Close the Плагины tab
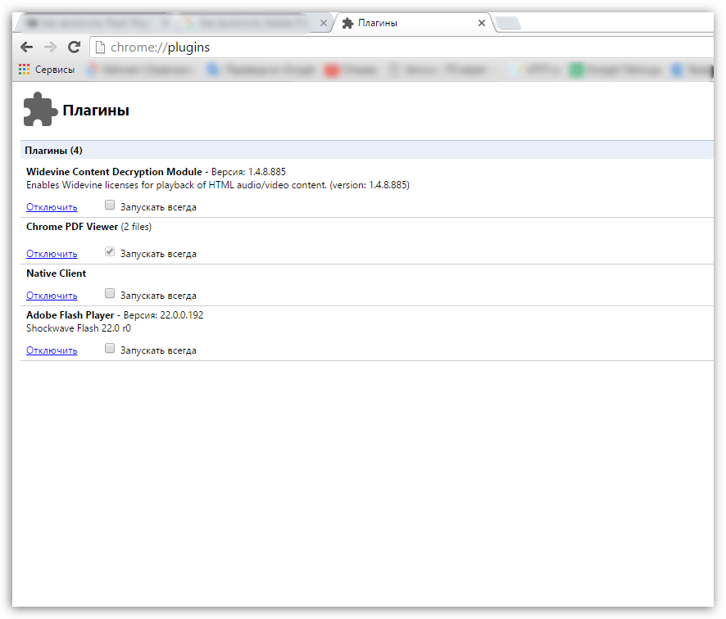The image size is (726, 619). click(482, 23)
